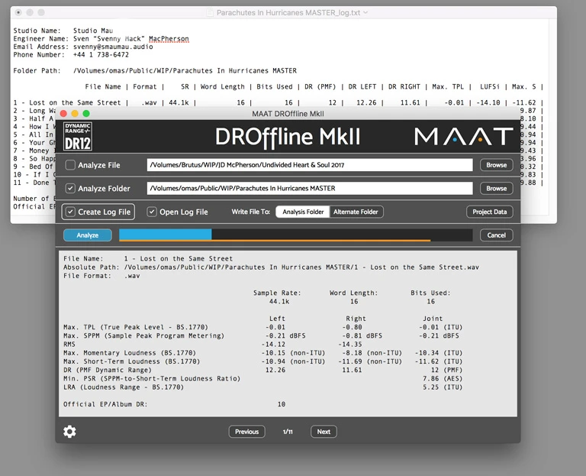Image resolution: width=586 pixels, height=476 pixels.
Task: Click the MAAT logo in the header
Action: point(463,137)
